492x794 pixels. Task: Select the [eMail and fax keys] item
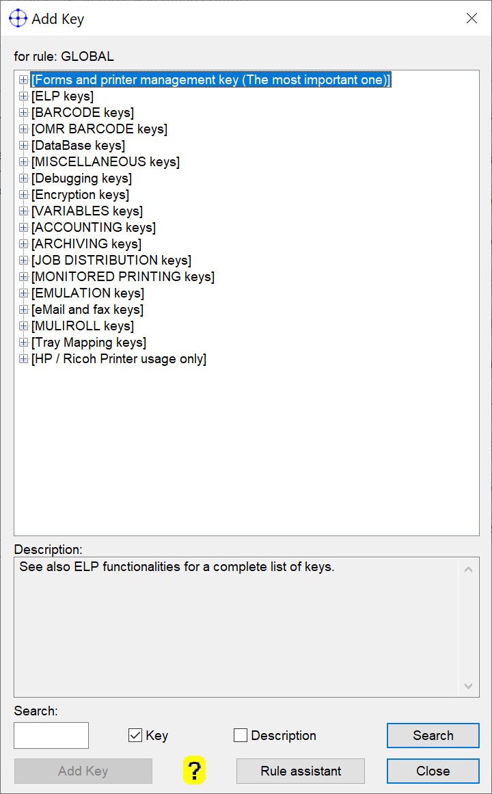87,310
